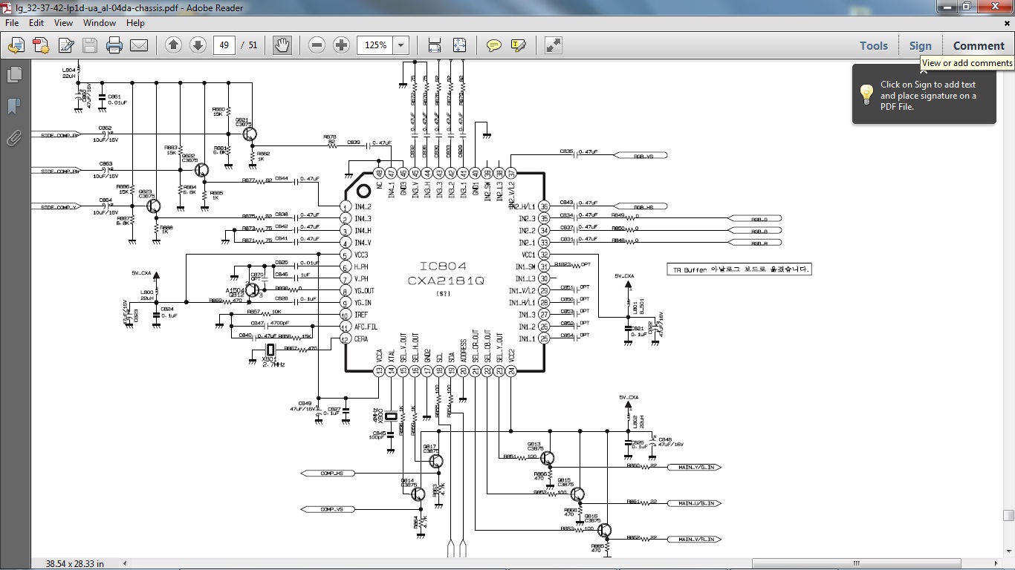This screenshot has width=1015, height=570.
Task: Select the Hand tool
Action: click(x=282, y=45)
